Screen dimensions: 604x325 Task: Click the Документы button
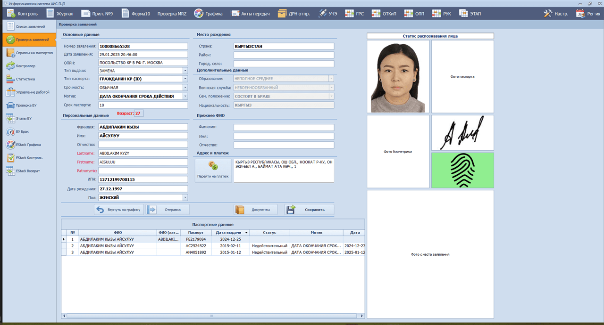(256, 210)
